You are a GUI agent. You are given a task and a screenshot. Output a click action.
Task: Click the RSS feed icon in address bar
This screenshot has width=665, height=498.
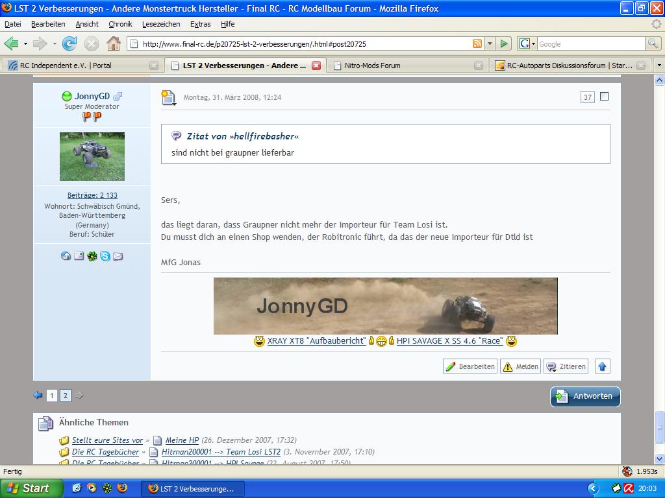[477, 43]
